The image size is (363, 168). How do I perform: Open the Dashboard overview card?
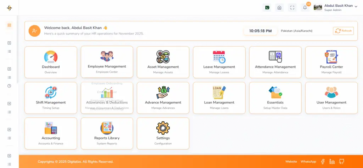pos(51,62)
